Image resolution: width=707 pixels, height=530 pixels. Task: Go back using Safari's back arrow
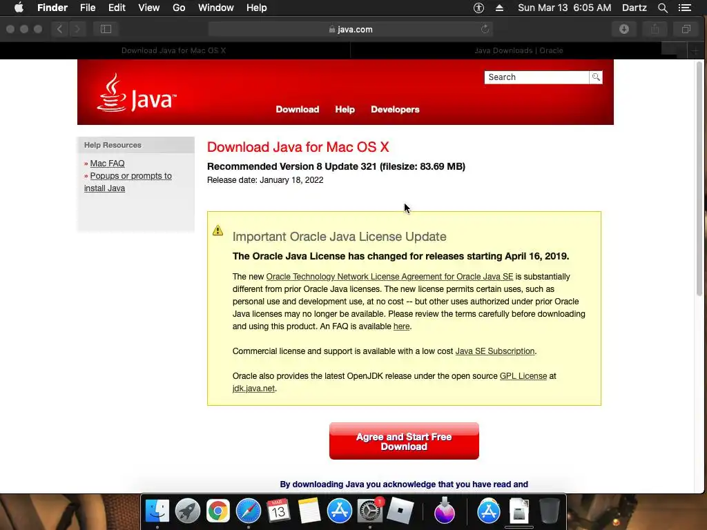(x=59, y=29)
